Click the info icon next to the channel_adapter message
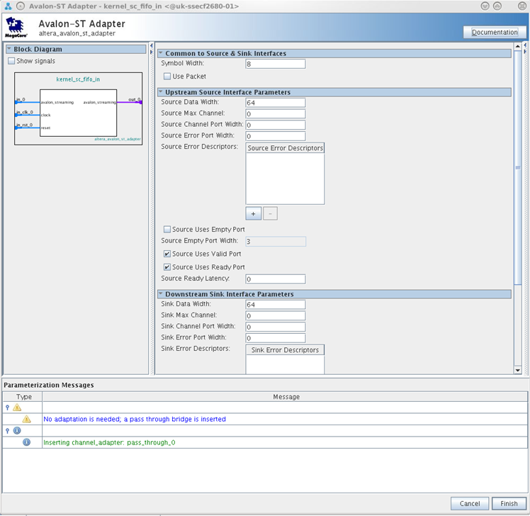530x516 pixels. pyautogui.click(x=26, y=442)
